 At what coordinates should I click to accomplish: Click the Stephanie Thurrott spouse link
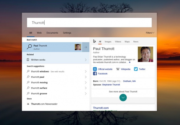point(111,85)
